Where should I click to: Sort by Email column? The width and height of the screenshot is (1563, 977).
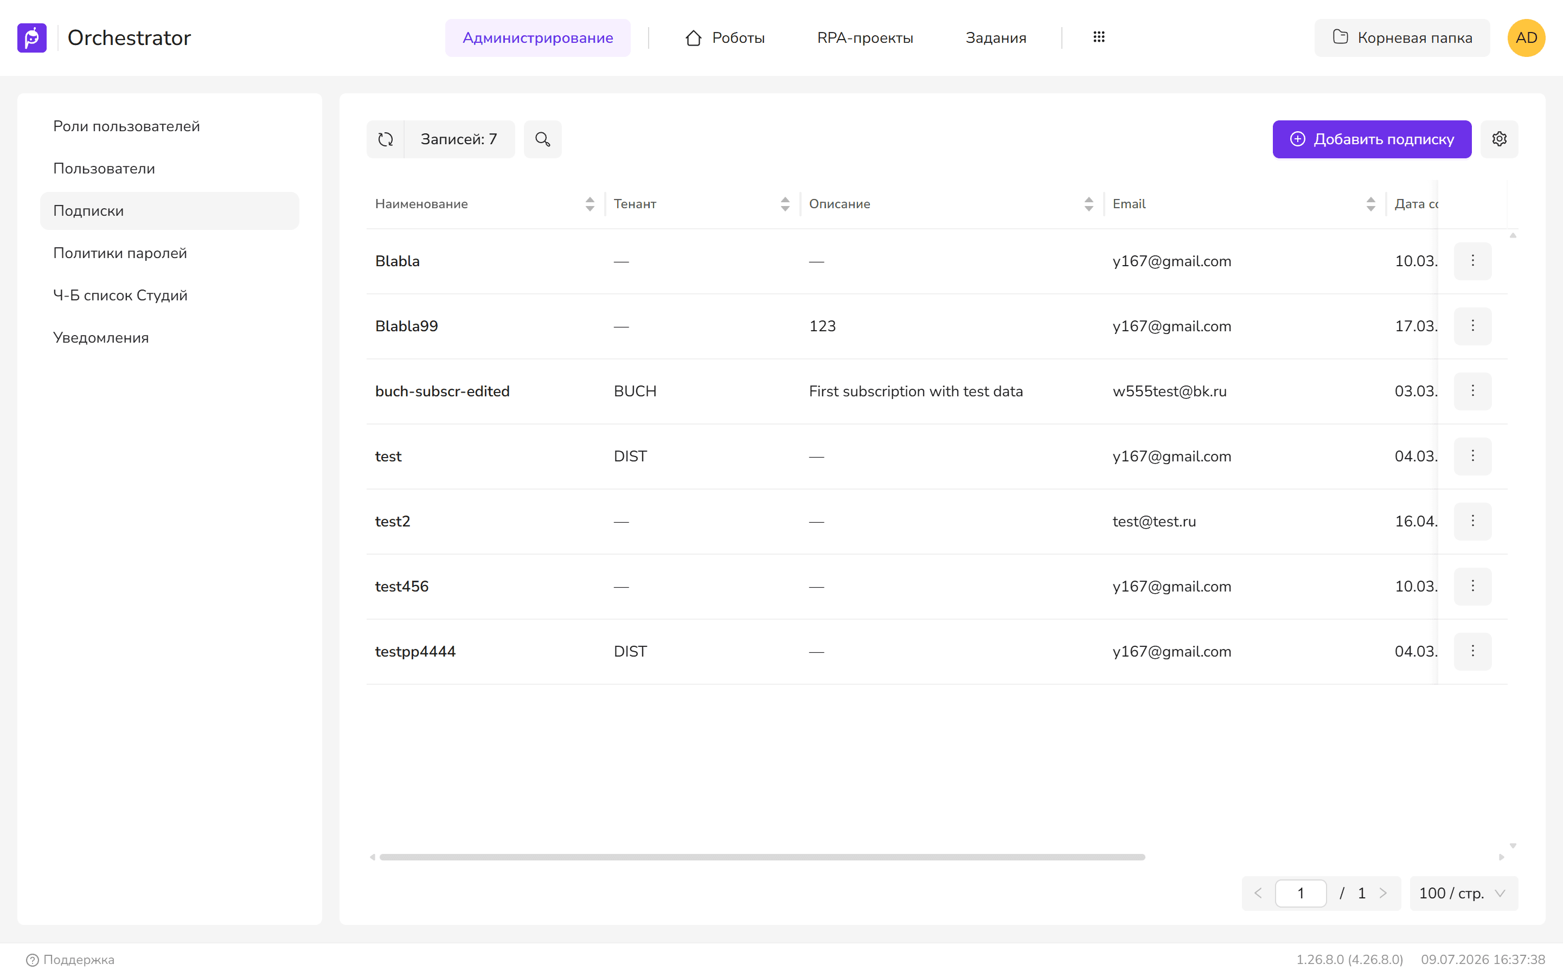click(1370, 204)
